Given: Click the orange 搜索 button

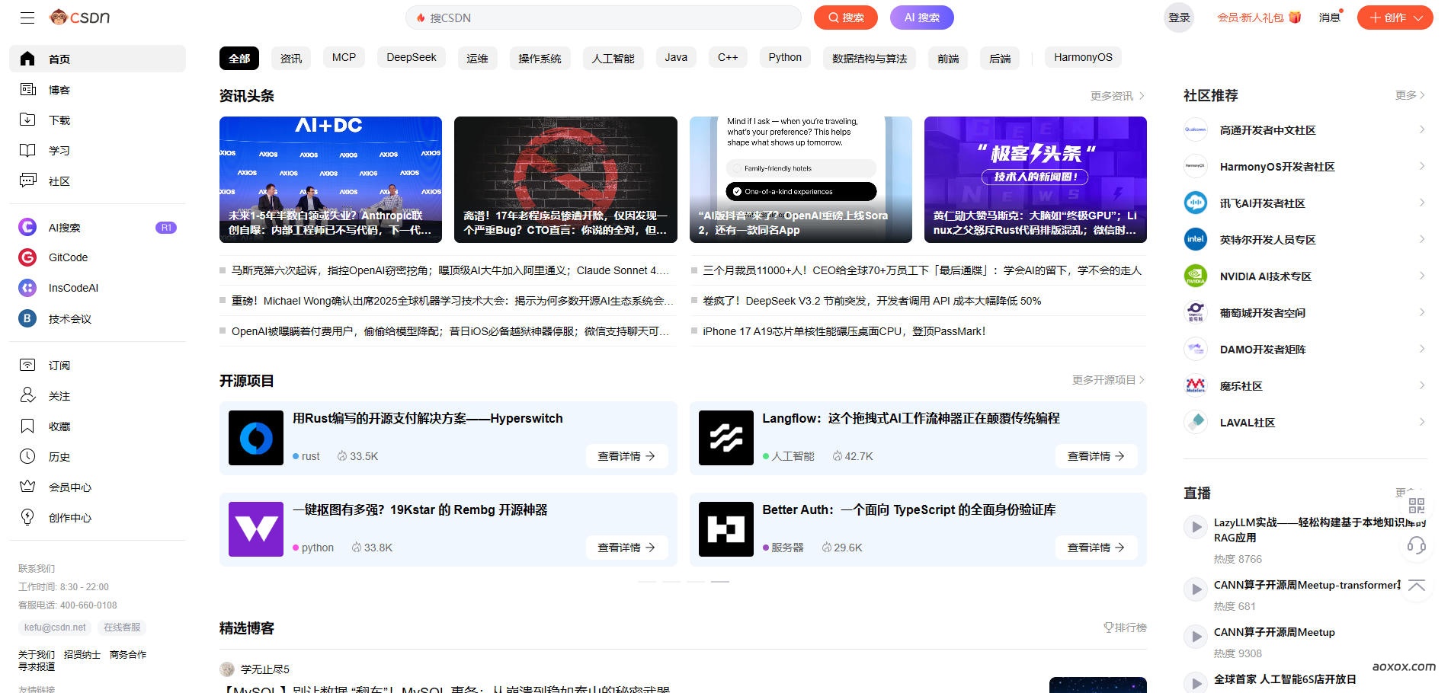Looking at the screenshot, I should pos(845,18).
